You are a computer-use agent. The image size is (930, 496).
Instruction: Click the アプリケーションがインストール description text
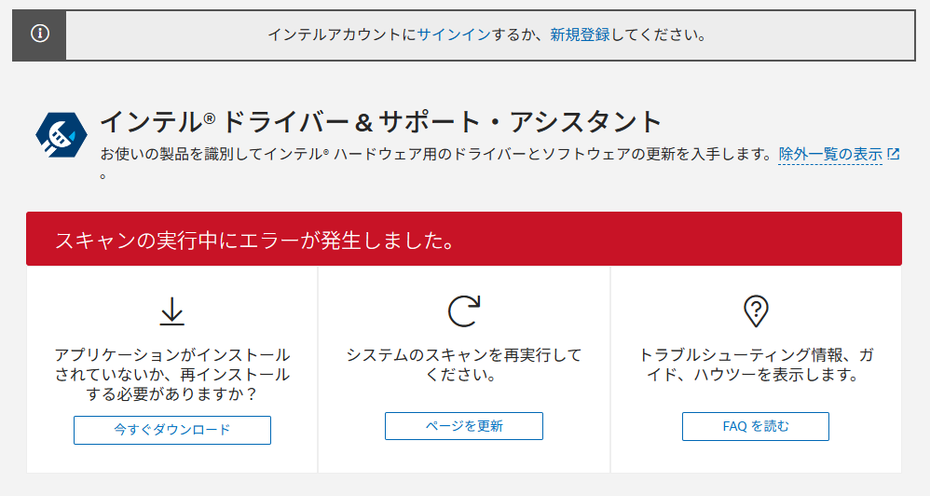171,375
